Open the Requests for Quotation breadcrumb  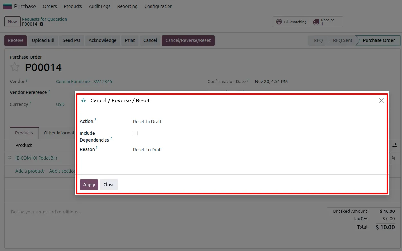click(44, 19)
